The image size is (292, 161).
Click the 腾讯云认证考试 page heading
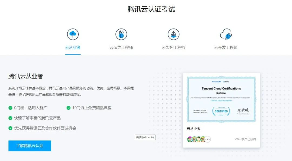151,9
